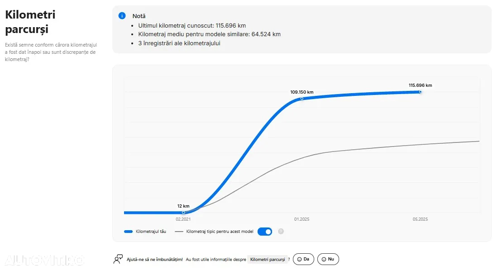
Task: Click the 02.2021 axis date label
Action: coord(183,219)
